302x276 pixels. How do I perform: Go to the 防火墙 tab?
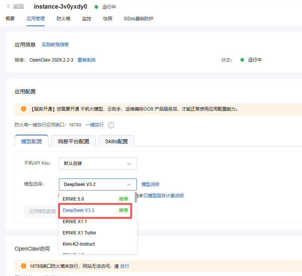click(x=63, y=18)
